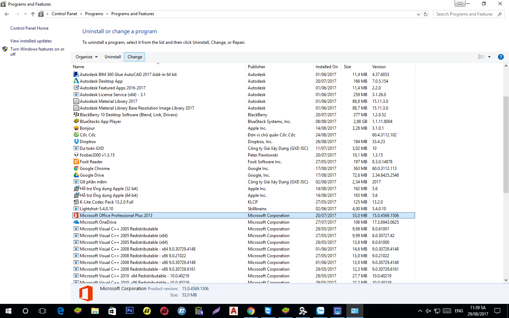Click the up-folder arrow in navigation bar
Screen dimensions: 509x318
tap(33, 14)
